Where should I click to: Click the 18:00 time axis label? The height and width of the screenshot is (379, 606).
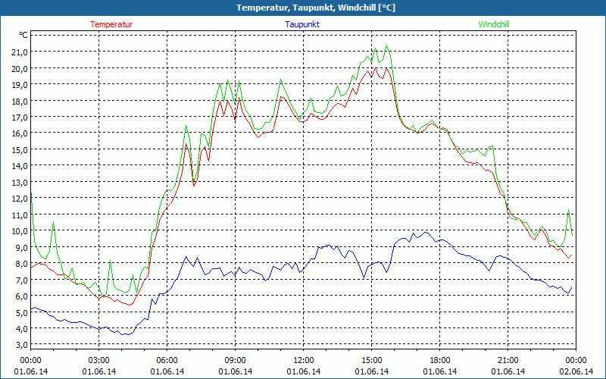point(440,361)
